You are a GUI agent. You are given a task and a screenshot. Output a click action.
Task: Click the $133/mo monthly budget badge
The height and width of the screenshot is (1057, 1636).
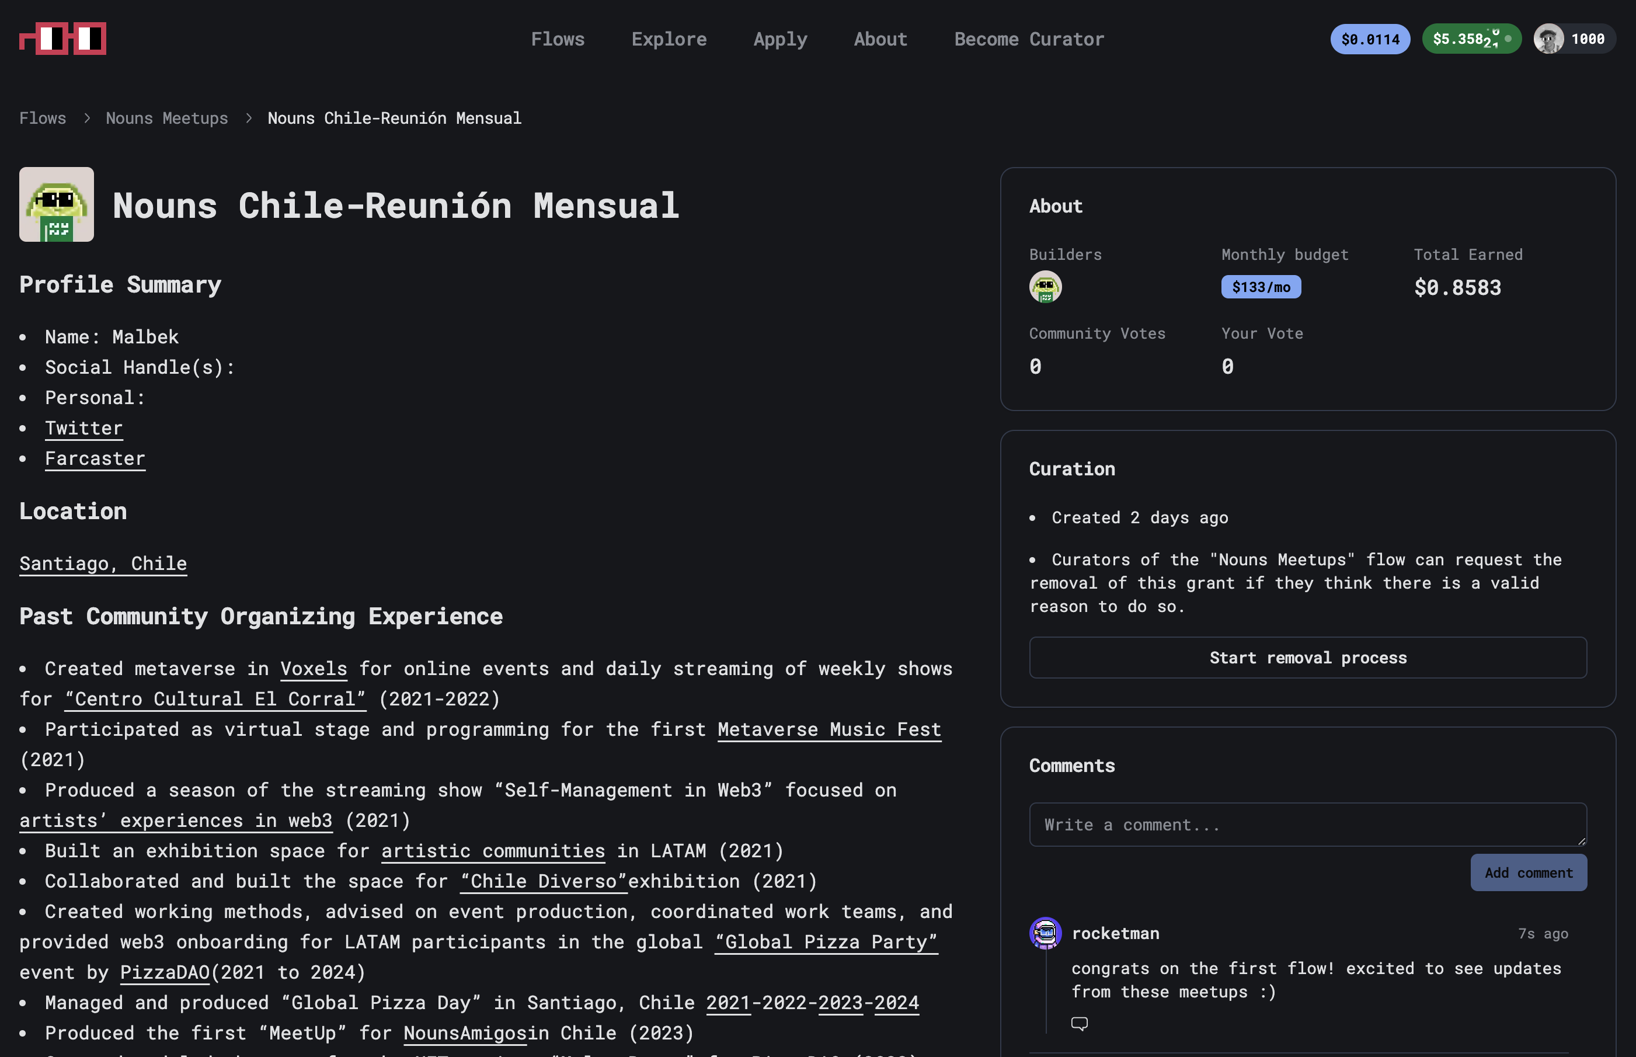coord(1261,287)
